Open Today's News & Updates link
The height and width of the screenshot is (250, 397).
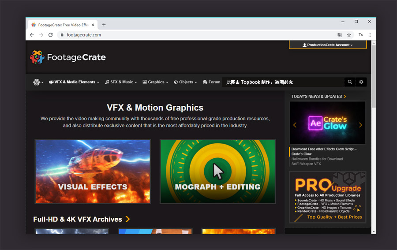click(x=319, y=97)
